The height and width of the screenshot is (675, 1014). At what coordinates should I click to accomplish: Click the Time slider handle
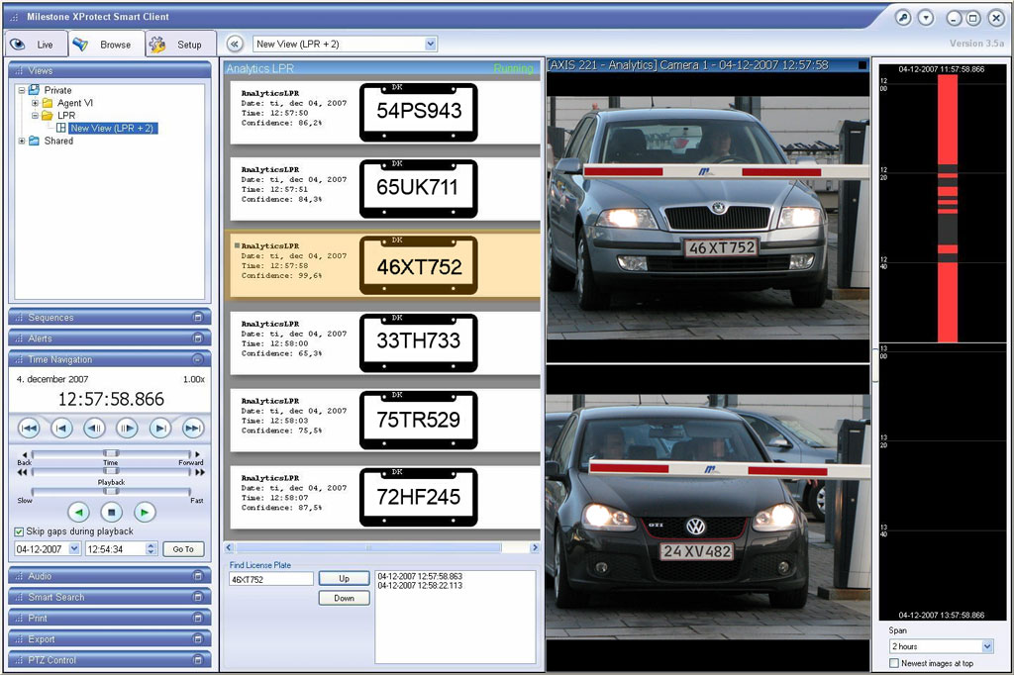(111, 453)
